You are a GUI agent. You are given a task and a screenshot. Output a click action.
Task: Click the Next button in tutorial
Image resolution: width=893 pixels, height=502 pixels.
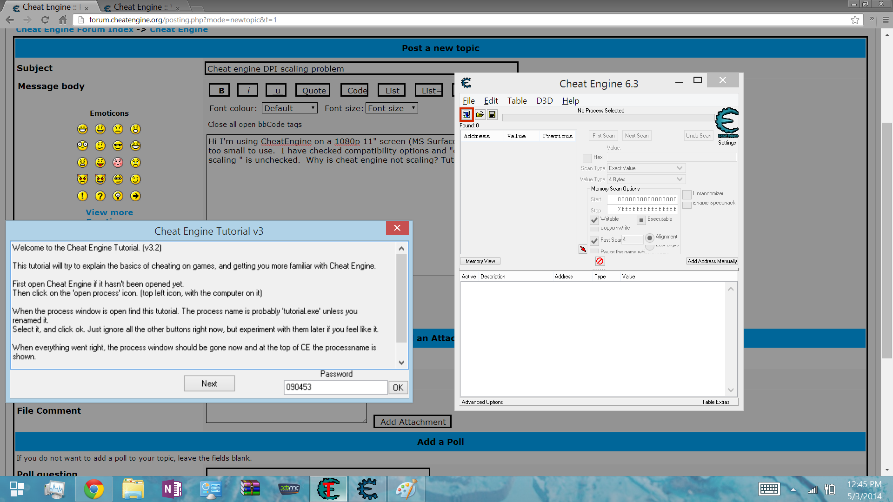[209, 383]
